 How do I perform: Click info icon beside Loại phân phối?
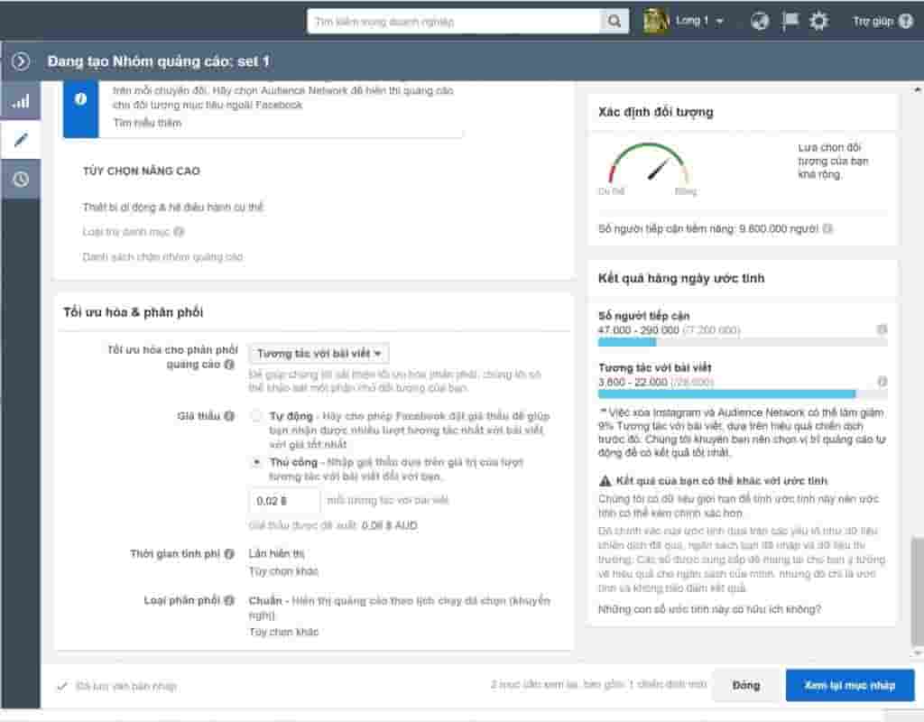pos(229,600)
